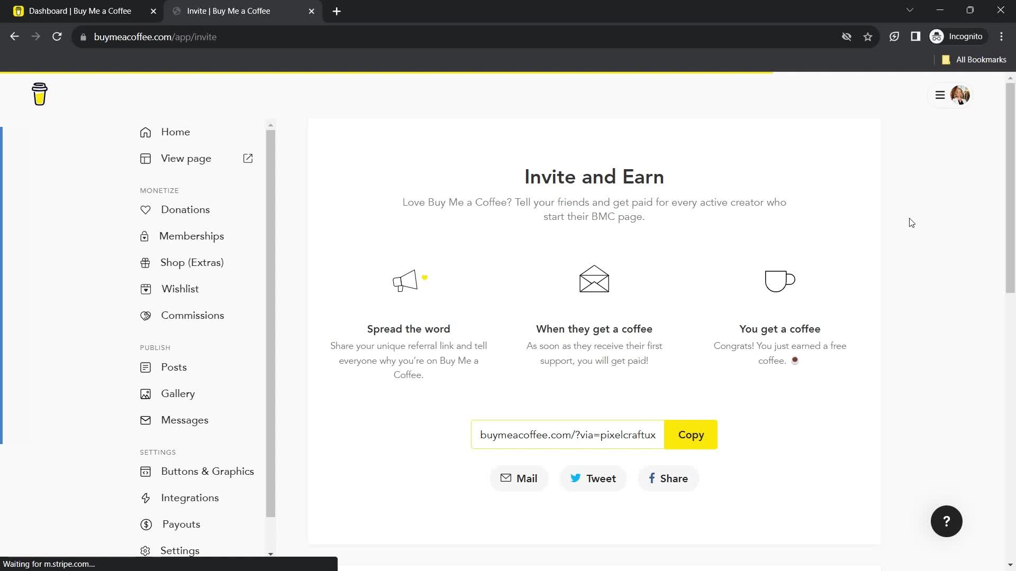Click the Settings gear icon in sidebar

[x=146, y=551]
